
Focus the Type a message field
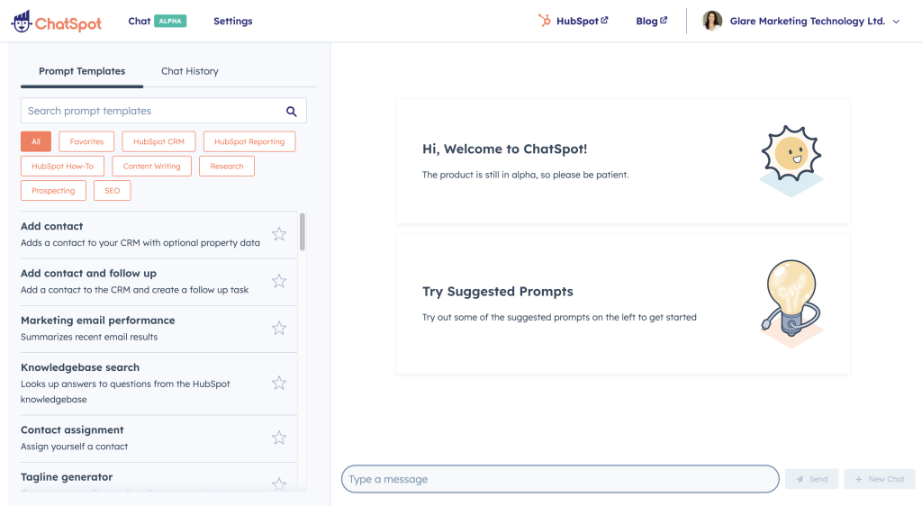coord(558,479)
